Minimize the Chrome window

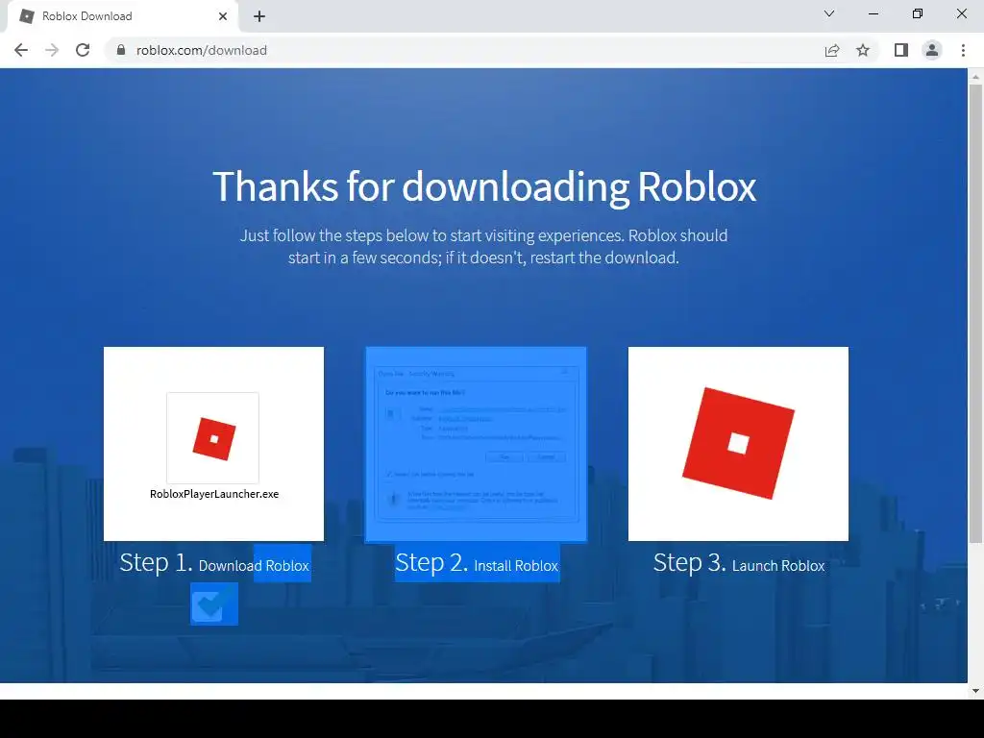click(x=873, y=13)
